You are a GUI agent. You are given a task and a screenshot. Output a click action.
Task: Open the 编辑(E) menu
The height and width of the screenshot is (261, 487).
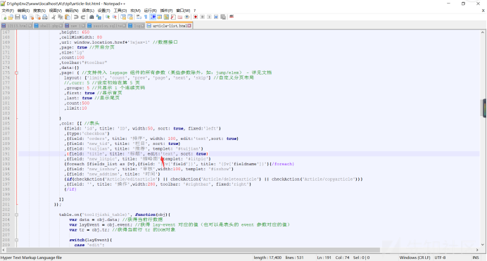point(24,11)
